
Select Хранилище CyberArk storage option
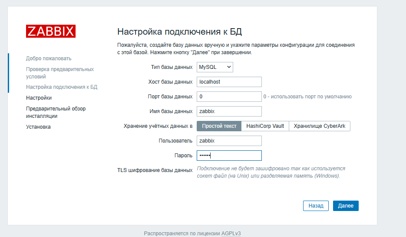[319, 126]
